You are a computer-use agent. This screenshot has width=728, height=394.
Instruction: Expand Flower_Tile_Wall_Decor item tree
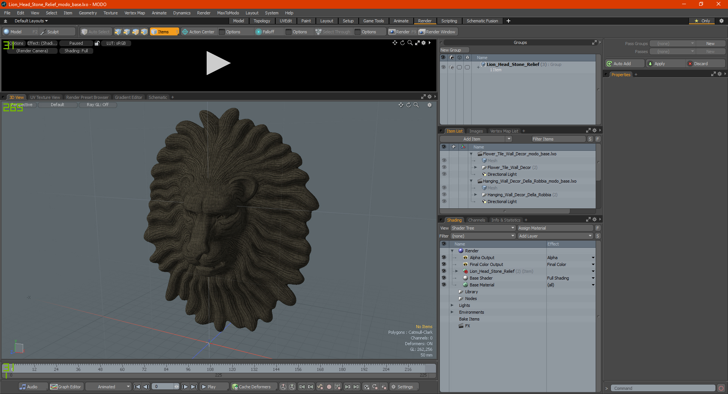click(x=475, y=167)
